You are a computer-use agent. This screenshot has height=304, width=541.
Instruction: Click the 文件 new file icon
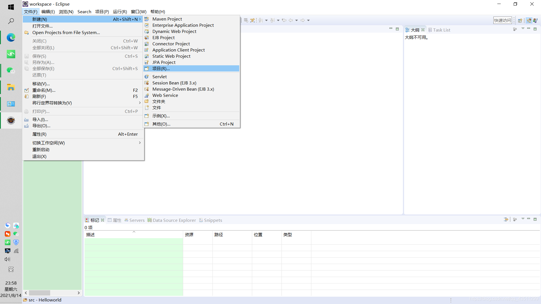(147, 108)
